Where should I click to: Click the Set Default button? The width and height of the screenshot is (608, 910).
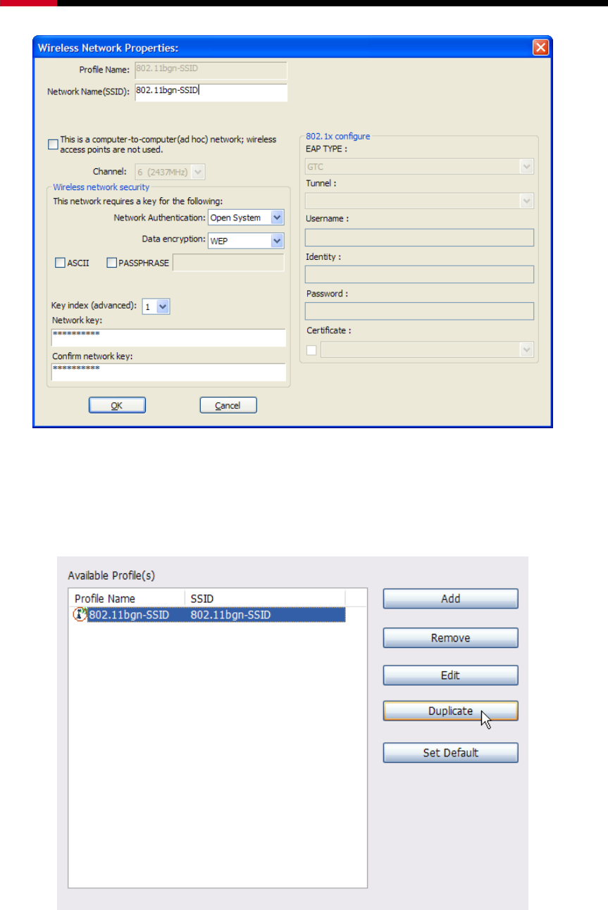tap(451, 753)
